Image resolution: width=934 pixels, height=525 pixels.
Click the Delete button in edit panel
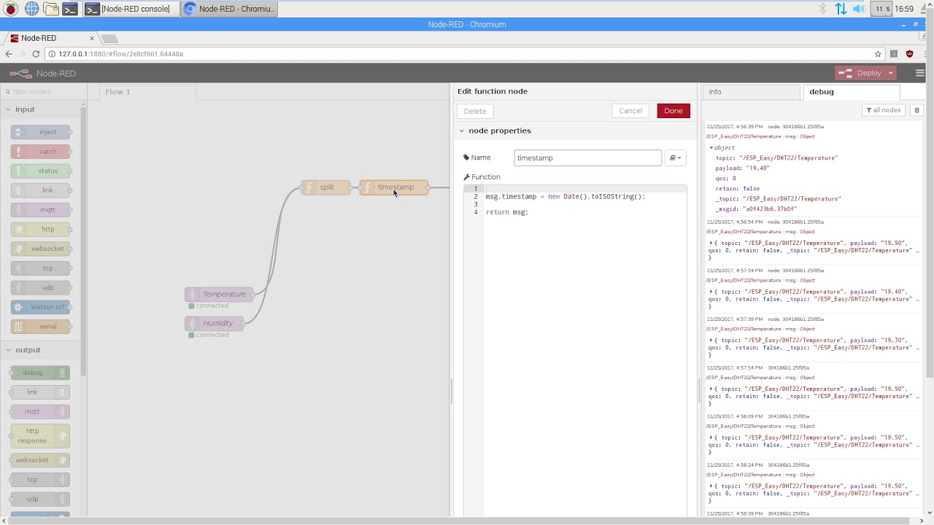tap(475, 111)
